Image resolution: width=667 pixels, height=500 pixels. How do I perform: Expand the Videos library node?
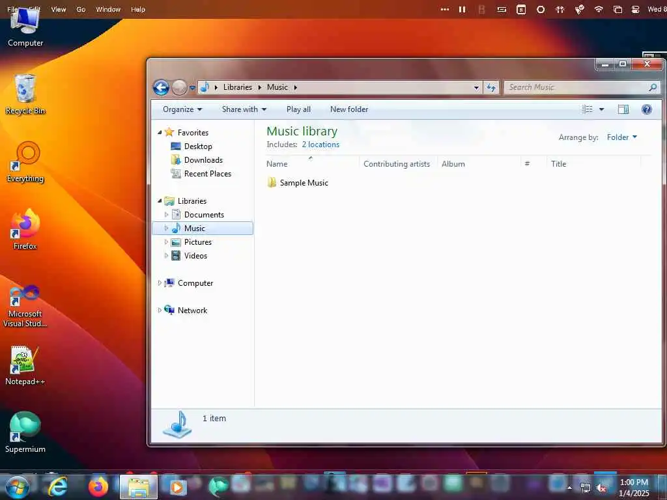166,255
